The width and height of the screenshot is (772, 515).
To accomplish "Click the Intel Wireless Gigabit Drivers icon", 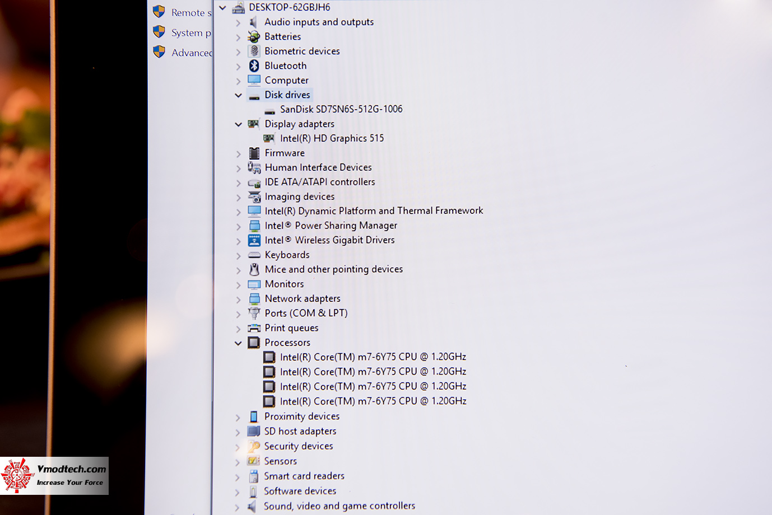I will 254,240.
